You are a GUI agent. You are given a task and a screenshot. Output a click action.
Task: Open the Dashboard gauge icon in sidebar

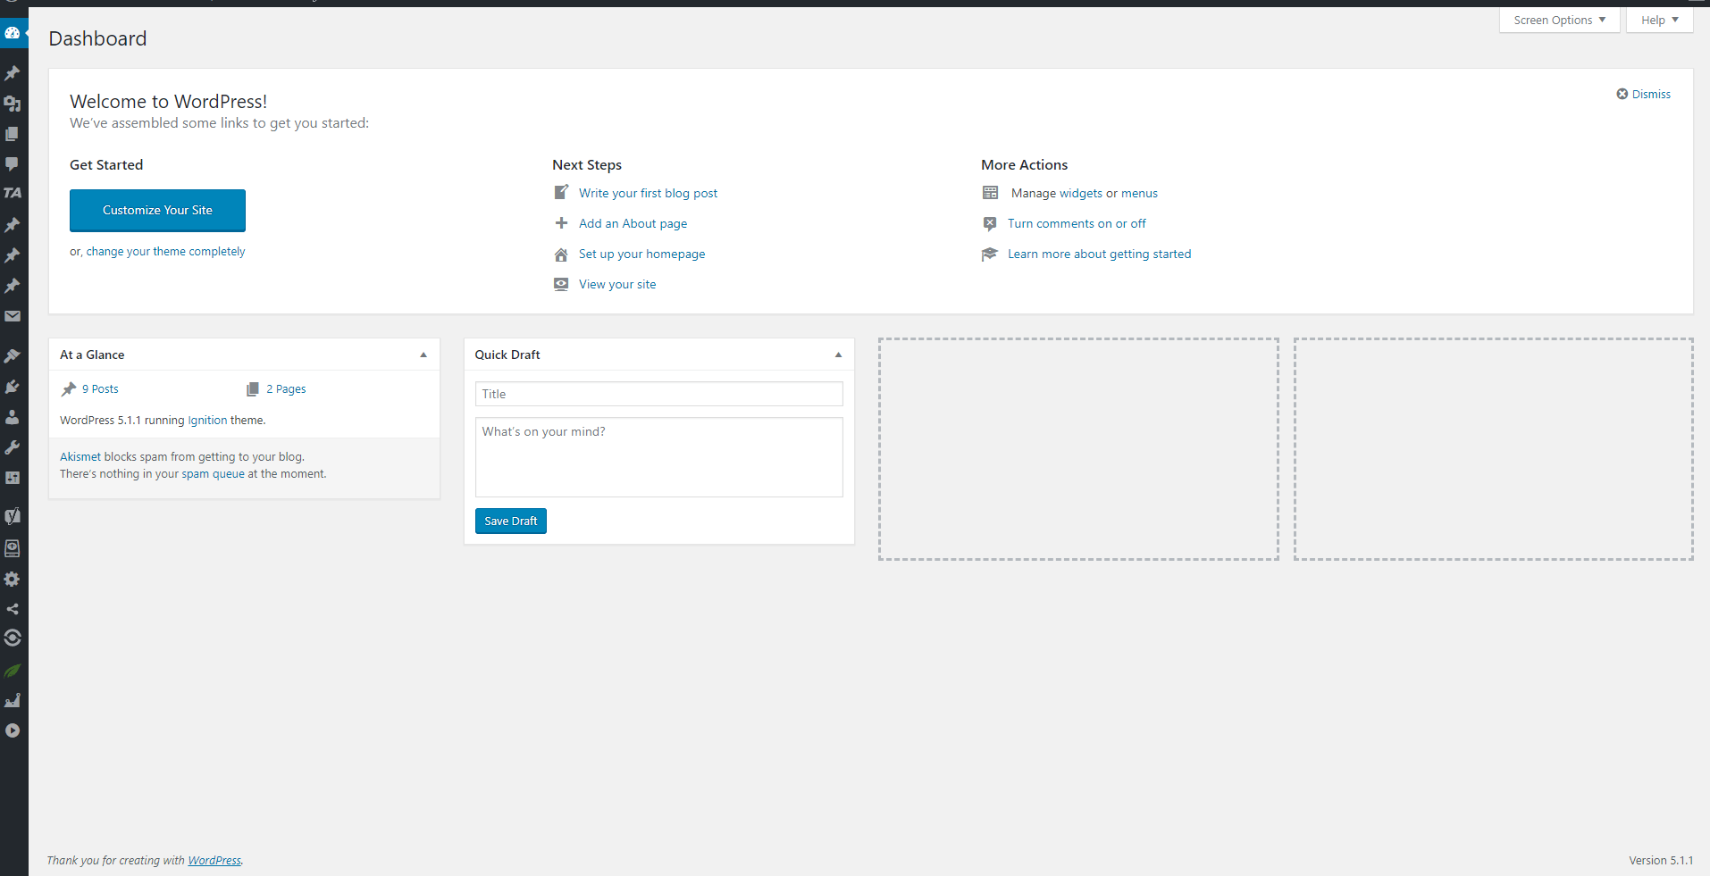[13, 33]
